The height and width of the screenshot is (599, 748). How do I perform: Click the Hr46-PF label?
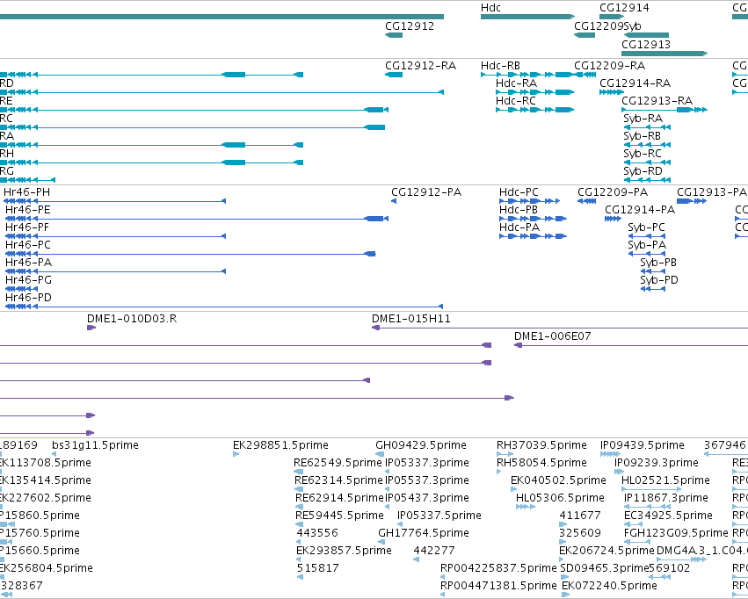(x=27, y=227)
